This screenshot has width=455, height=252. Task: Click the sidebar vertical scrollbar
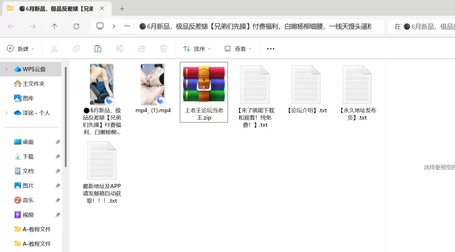click(x=66, y=117)
